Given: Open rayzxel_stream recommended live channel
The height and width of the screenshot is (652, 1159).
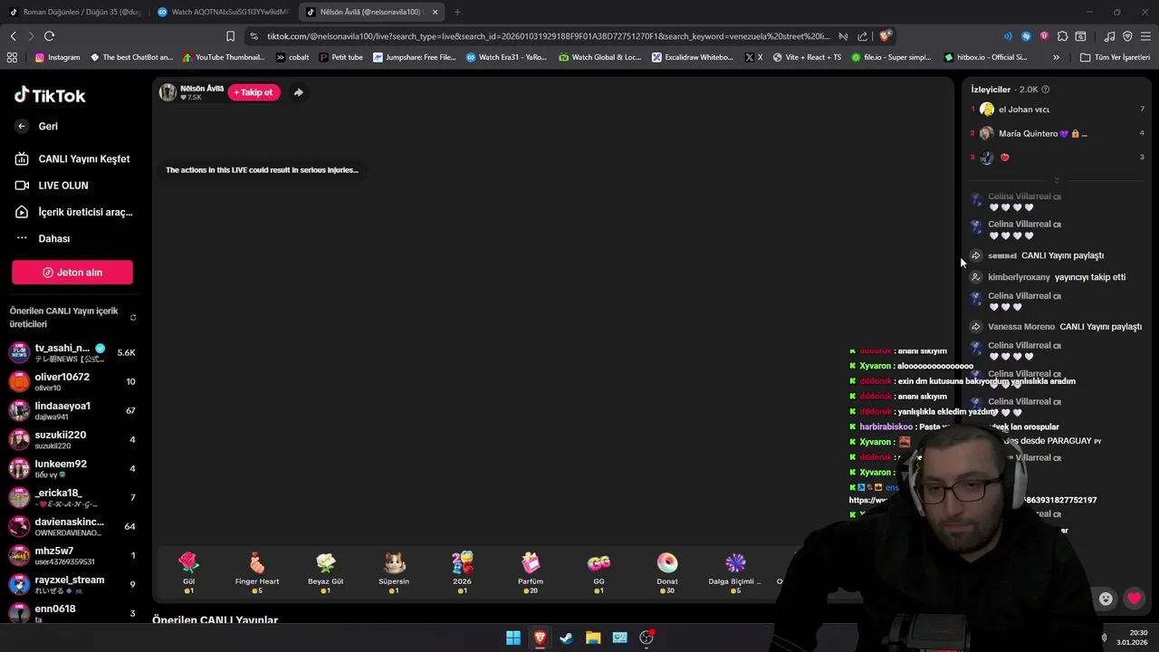Looking at the screenshot, I should click(72, 584).
